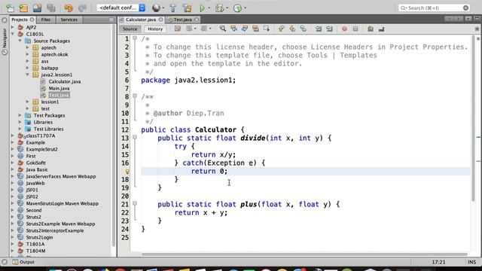Expand the classT1707A project
482x271 pixels.
pos(13,135)
